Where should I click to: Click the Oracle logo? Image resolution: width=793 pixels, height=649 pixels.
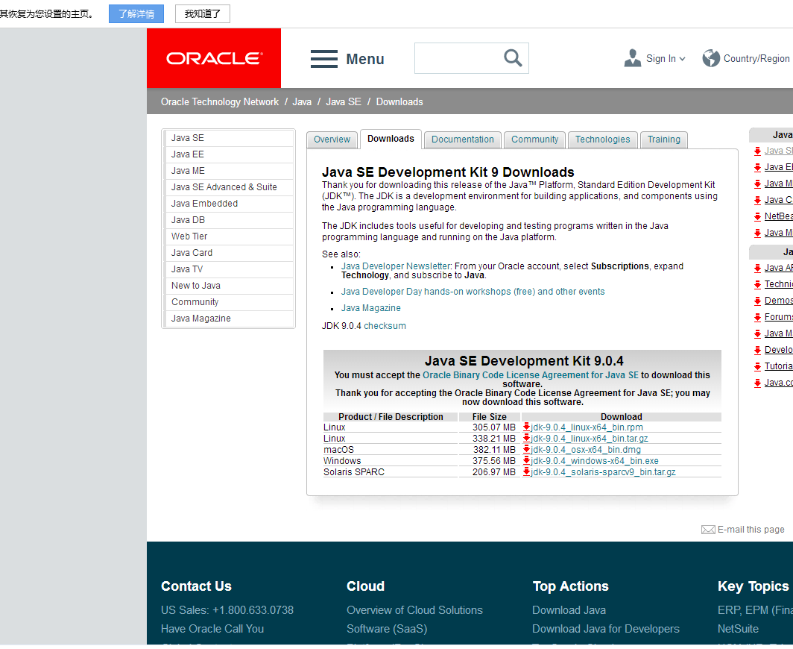pyautogui.click(x=214, y=58)
